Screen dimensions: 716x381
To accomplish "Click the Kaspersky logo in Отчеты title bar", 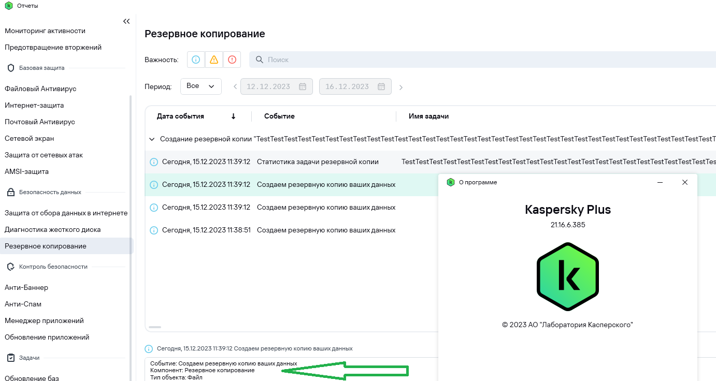I will 8,6.
